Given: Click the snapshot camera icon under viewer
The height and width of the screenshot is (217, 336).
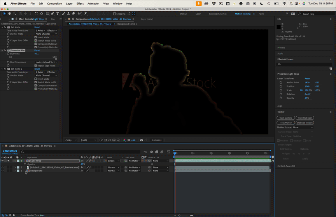Looking at the screenshot, I should click(x=142, y=140).
